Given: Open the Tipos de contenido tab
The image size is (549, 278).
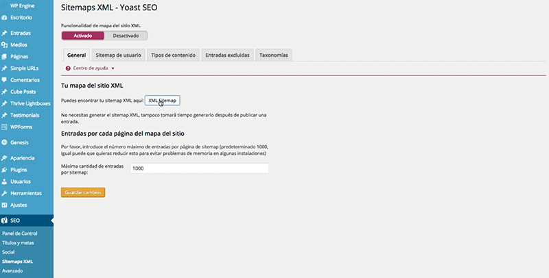Looking at the screenshot, I should [x=174, y=55].
